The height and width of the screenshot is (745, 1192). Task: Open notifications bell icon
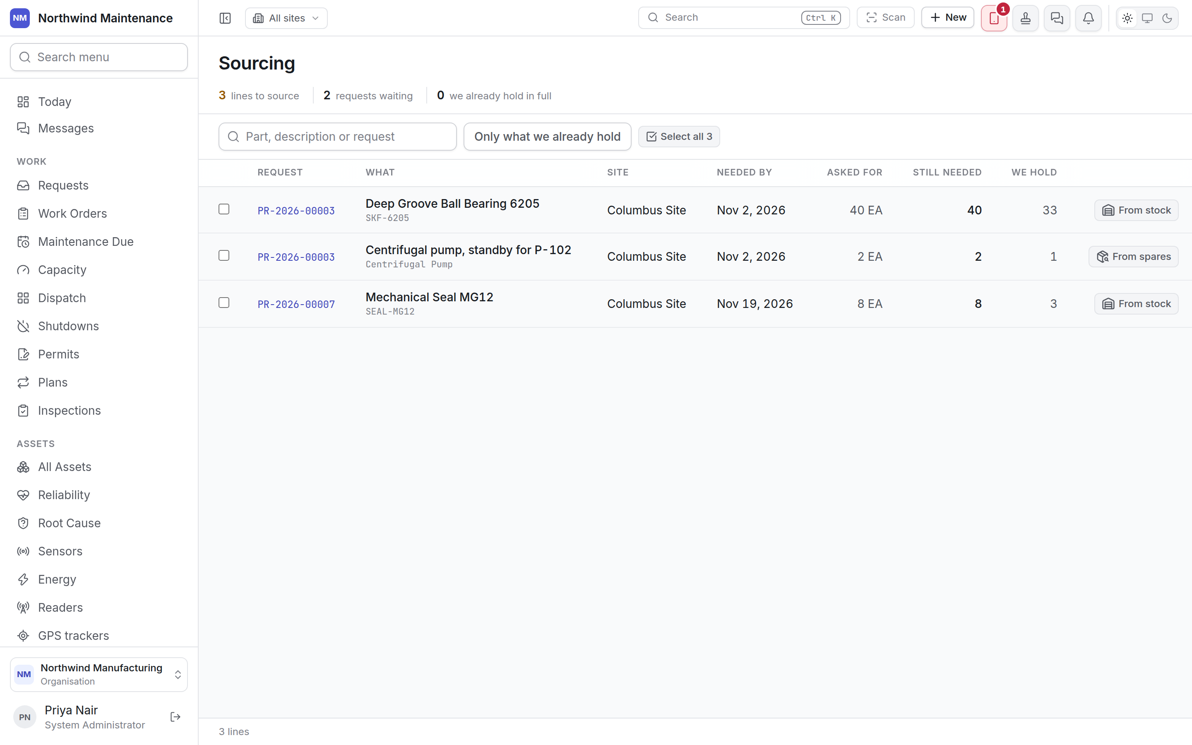click(x=1089, y=18)
